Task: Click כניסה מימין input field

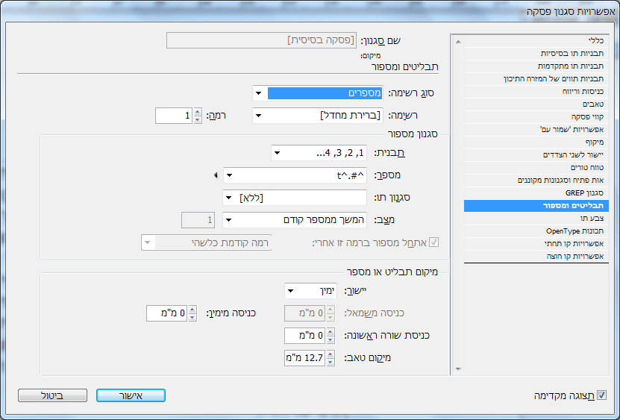Action: (x=166, y=313)
